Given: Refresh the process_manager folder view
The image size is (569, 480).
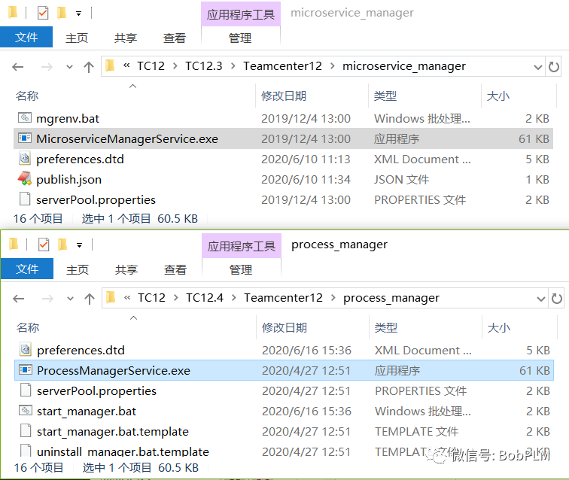Looking at the screenshot, I should pos(556,299).
